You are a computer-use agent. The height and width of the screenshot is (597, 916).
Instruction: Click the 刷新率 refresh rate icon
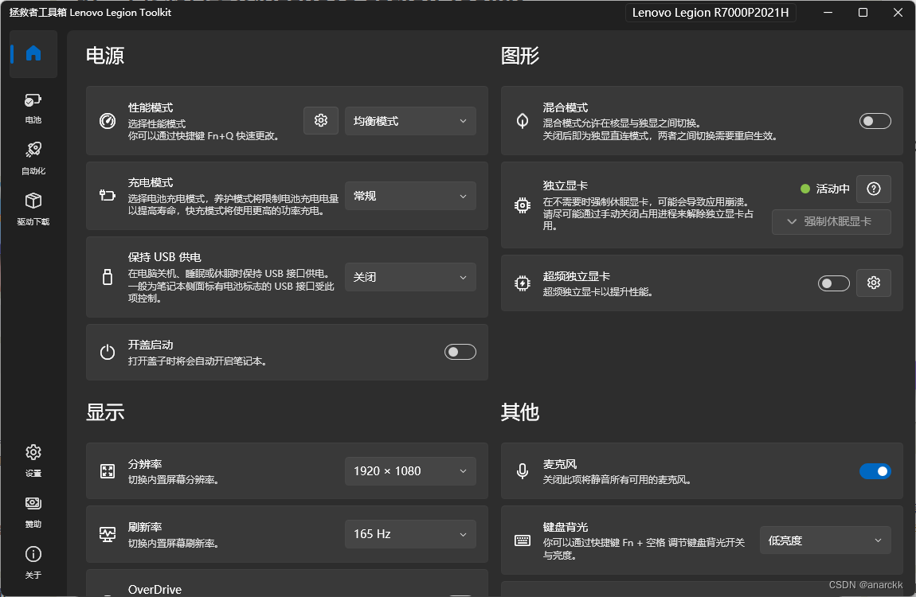pos(108,534)
